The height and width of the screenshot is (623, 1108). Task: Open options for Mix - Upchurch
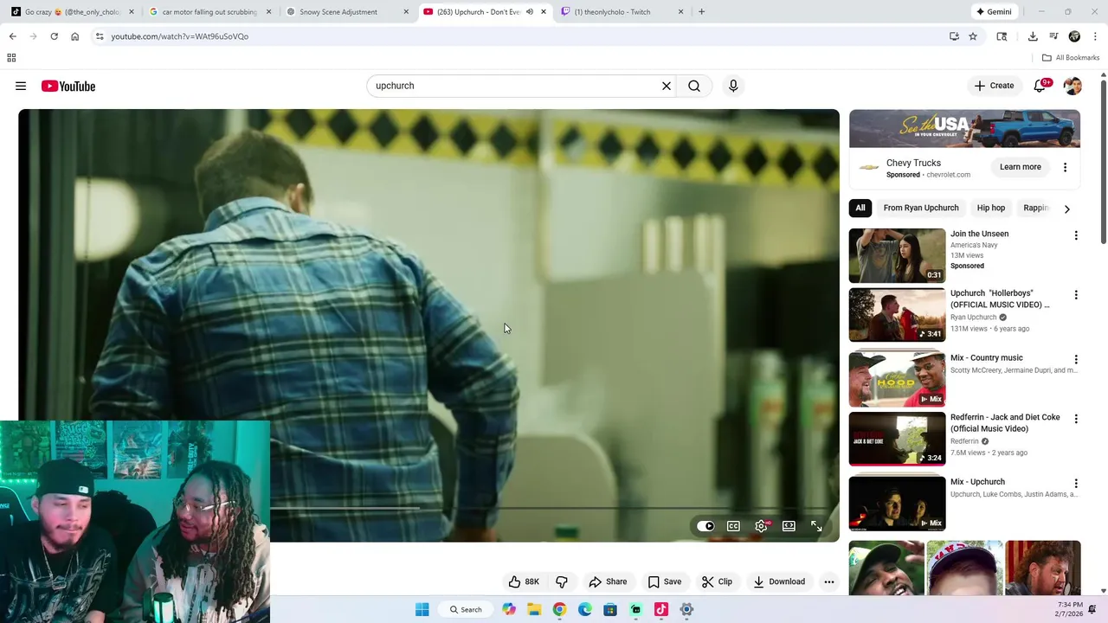(x=1076, y=484)
